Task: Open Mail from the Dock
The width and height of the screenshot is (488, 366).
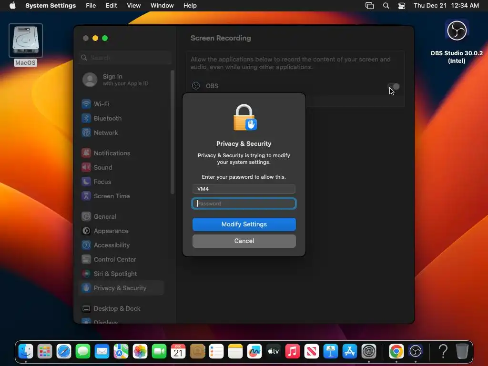Action: (x=102, y=351)
